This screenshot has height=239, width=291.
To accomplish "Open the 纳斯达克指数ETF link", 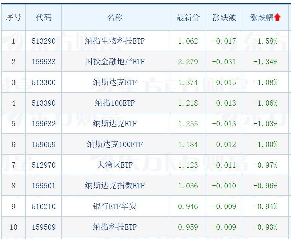I will tap(115, 186).
